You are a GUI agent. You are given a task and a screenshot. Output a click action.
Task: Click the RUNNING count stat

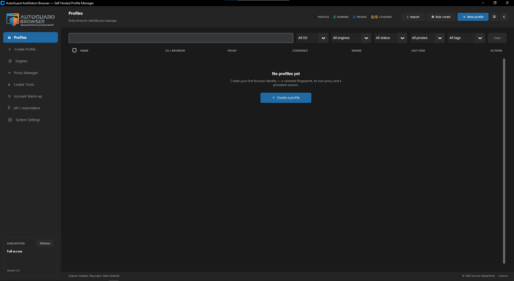click(x=341, y=17)
